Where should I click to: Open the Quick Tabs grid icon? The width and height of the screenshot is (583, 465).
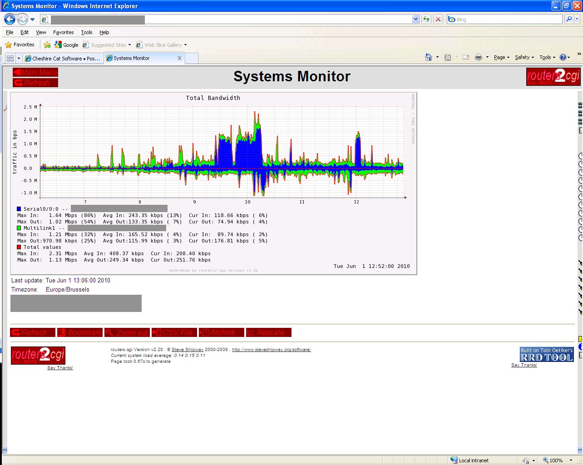coord(10,58)
